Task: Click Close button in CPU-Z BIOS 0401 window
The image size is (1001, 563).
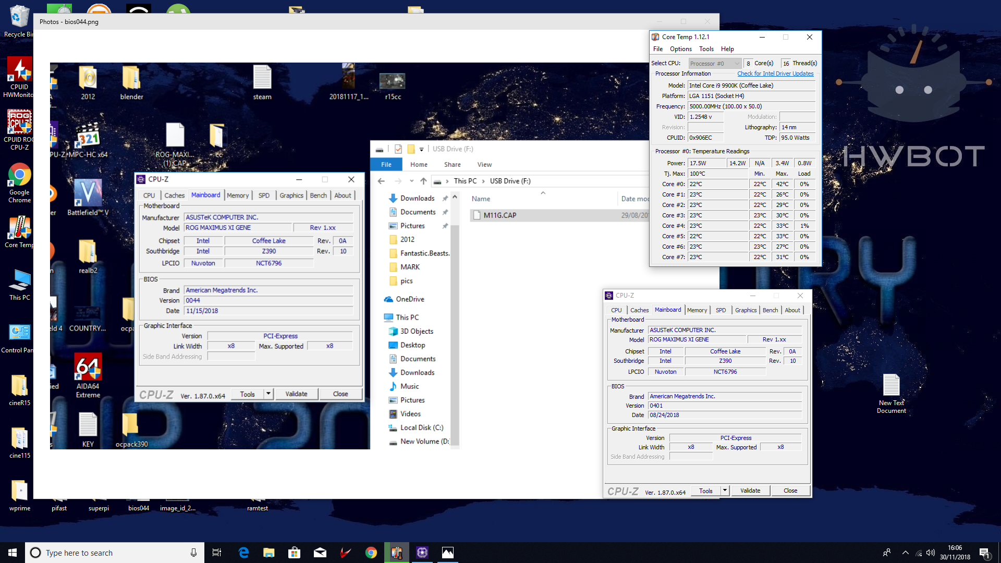Action: point(790,491)
